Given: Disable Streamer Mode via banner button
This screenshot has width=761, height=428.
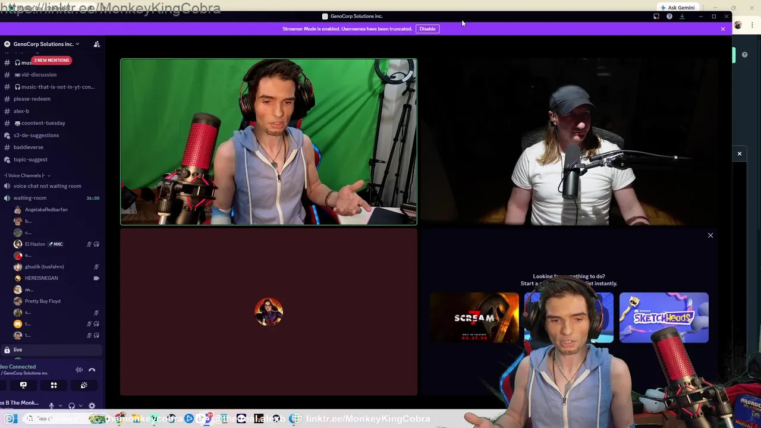Looking at the screenshot, I should (427, 29).
